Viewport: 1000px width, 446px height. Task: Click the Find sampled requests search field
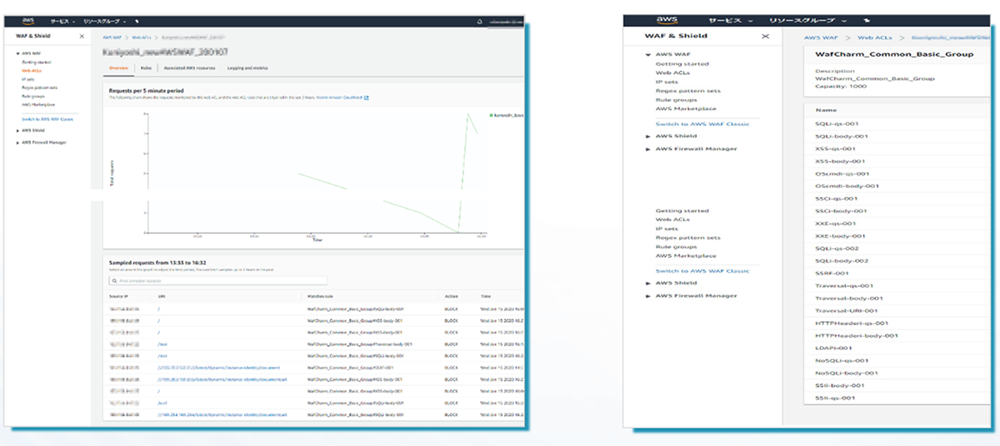pos(217,280)
